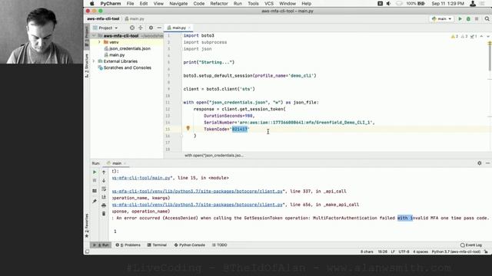
Task: Click the typo count indicator in editor
Action: 474,37
